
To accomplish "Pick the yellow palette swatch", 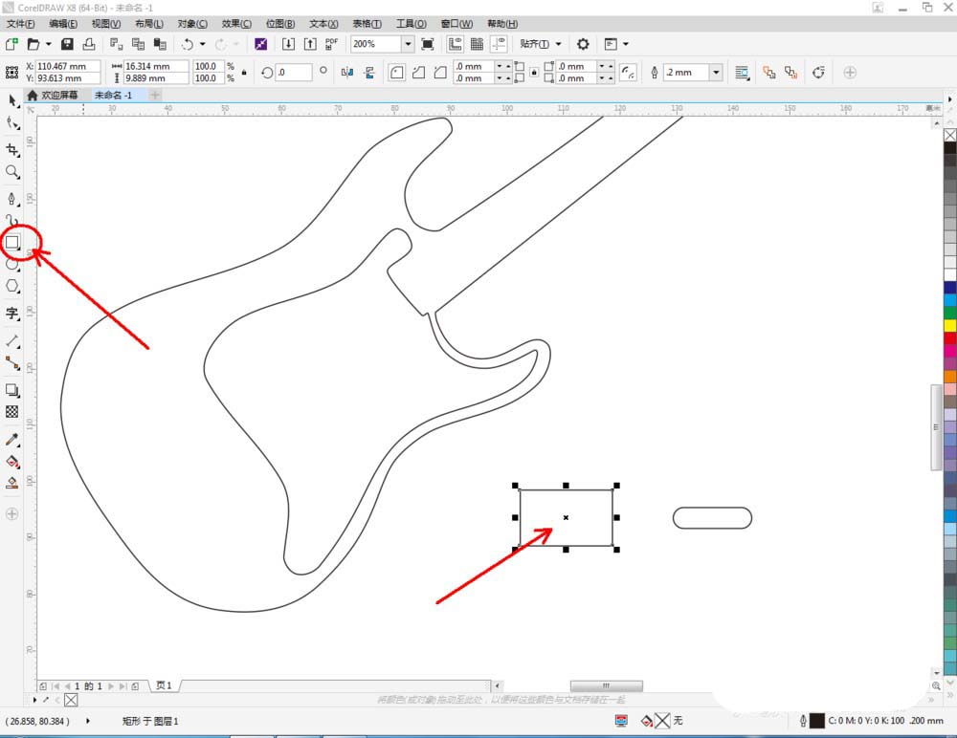I will 950,326.
